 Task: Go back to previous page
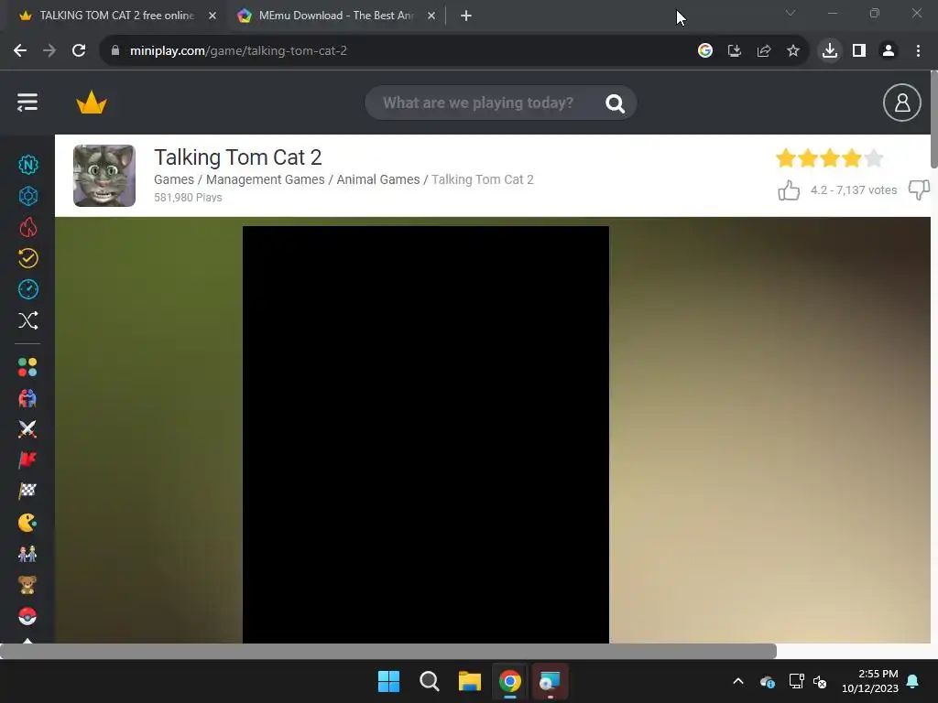pyautogui.click(x=20, y=51)
